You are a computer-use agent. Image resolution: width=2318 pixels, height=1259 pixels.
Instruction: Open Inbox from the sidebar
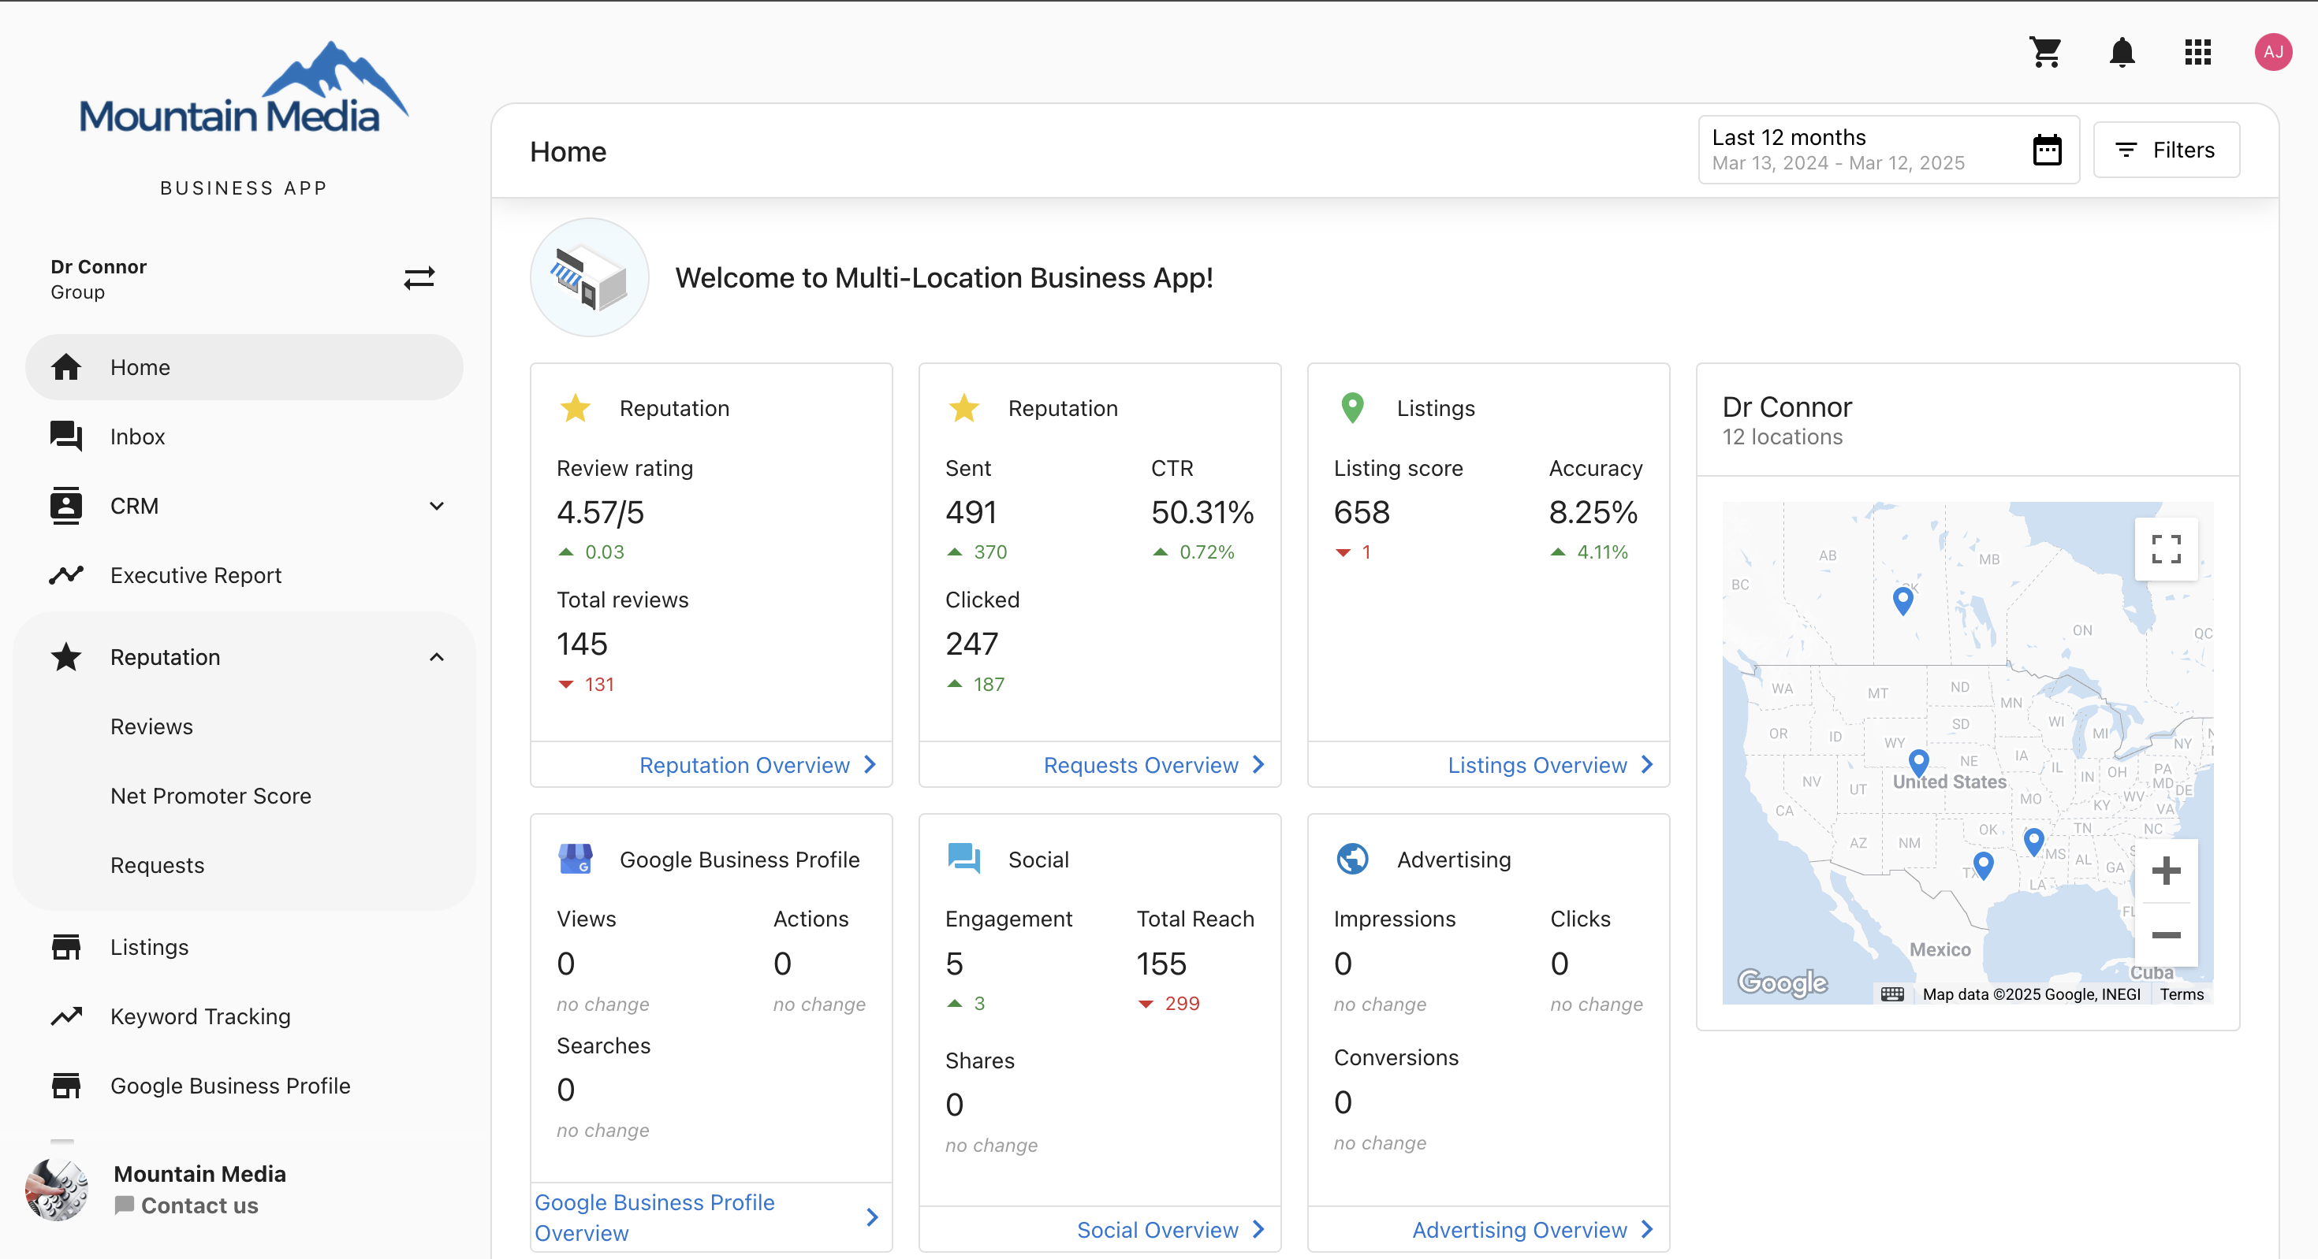point(244,436)
